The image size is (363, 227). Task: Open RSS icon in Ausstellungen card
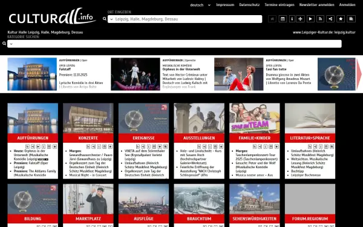pyautogui.click(x=198, y=146)
